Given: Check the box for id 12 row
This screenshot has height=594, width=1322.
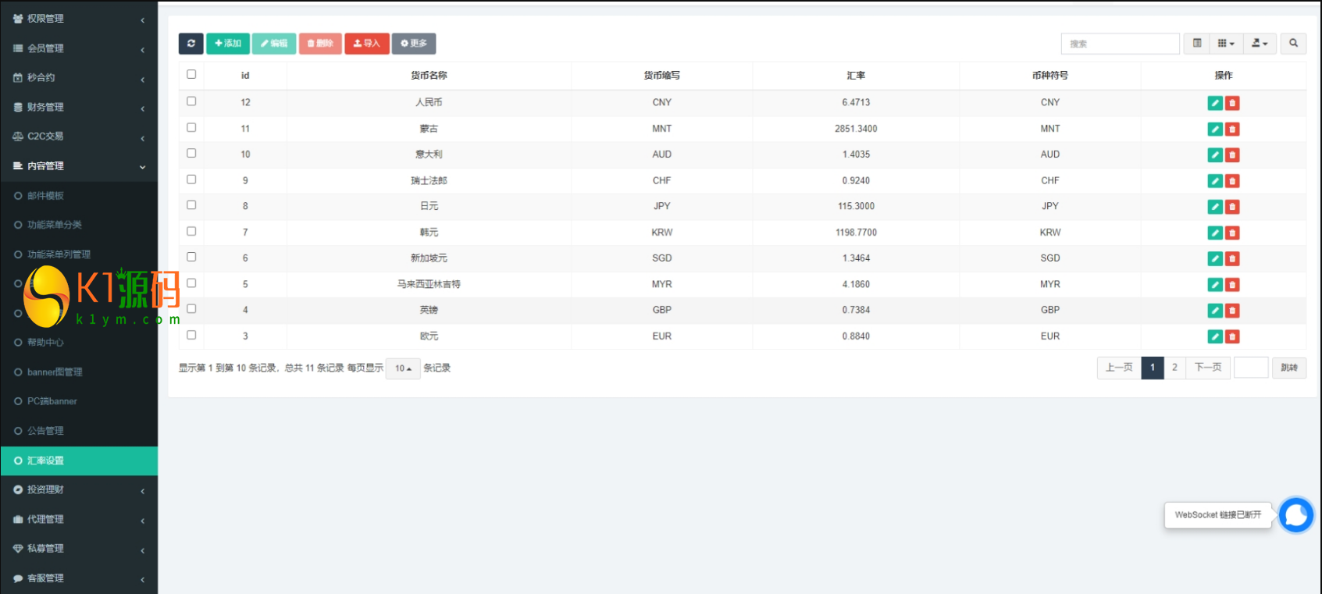Looking at the screenshot, I should (191, 101).
